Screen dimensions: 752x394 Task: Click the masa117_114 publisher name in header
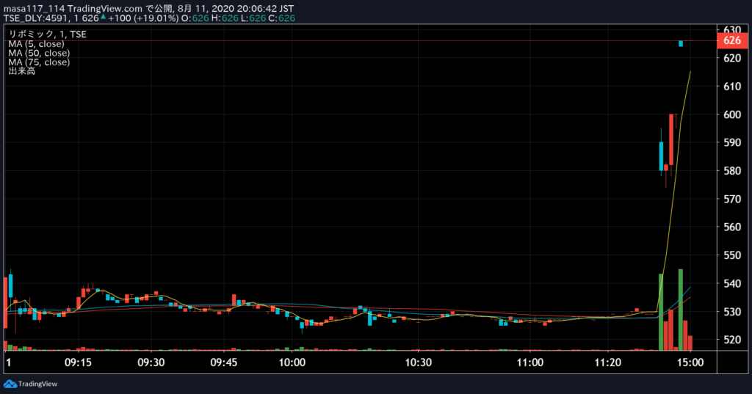(x=34, y=9)
